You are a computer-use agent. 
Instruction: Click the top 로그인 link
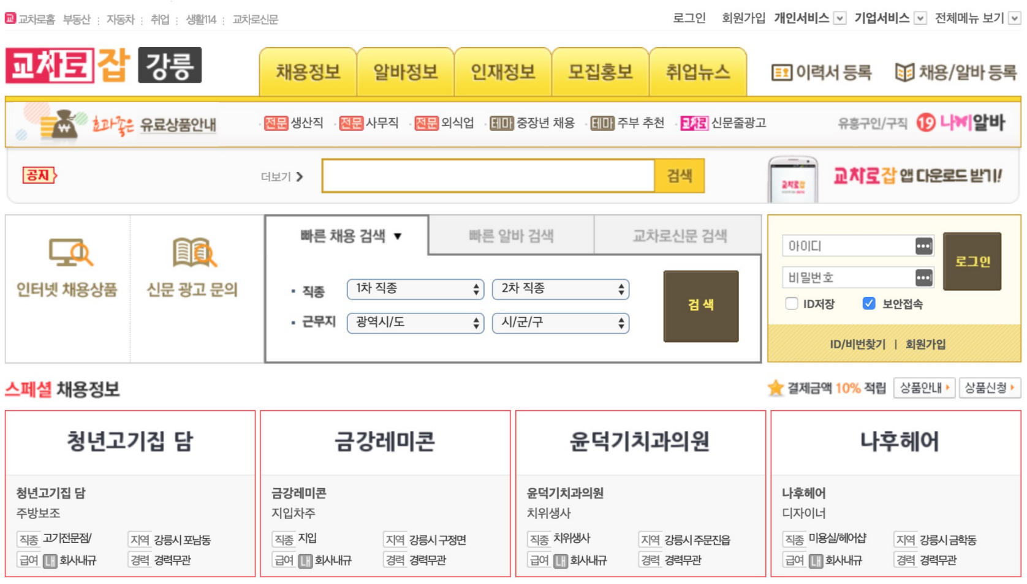tap(689, 18)
